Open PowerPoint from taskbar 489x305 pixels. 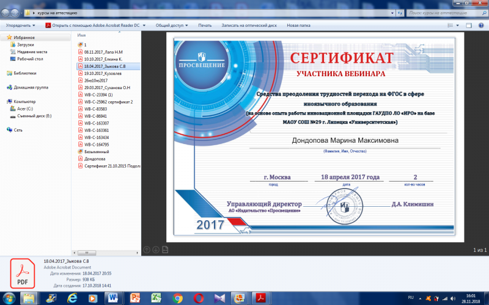134,298
